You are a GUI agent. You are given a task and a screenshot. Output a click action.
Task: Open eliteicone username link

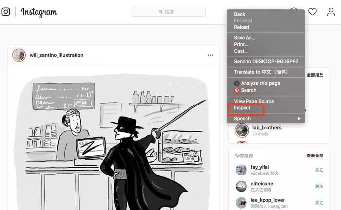(x=262, y=184)
